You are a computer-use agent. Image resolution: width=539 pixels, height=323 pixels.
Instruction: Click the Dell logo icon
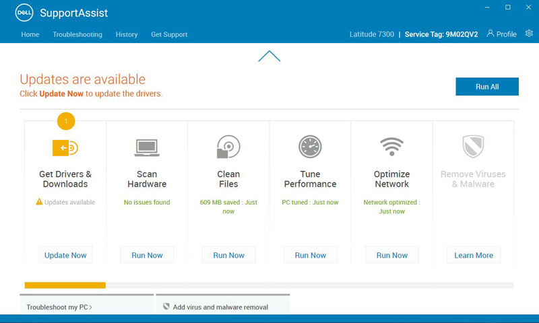24,13
